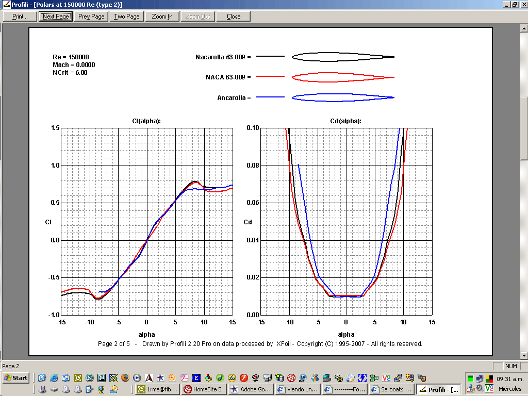Switch to the HomeSite 5 taskbar window
Screen dimensions: 528x396
(x=204, y=389)
